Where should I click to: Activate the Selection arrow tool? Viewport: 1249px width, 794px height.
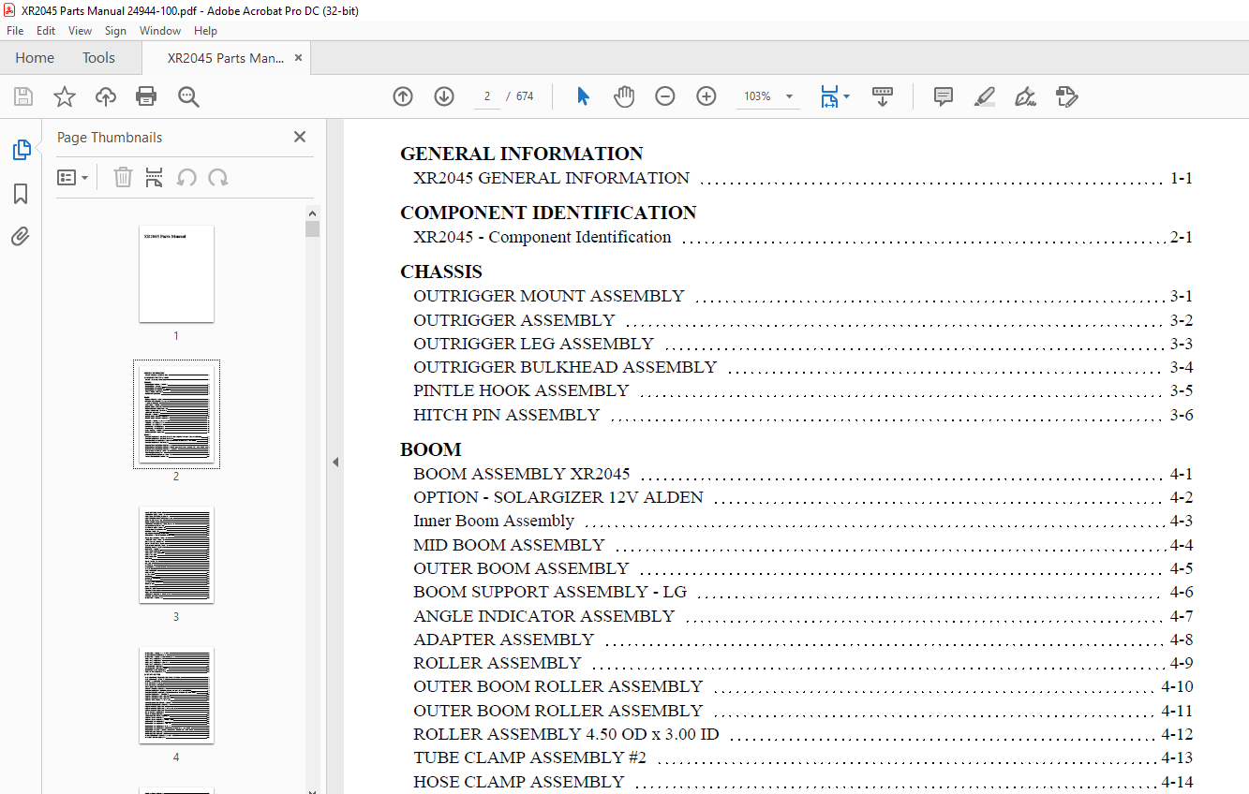[583, 96]
